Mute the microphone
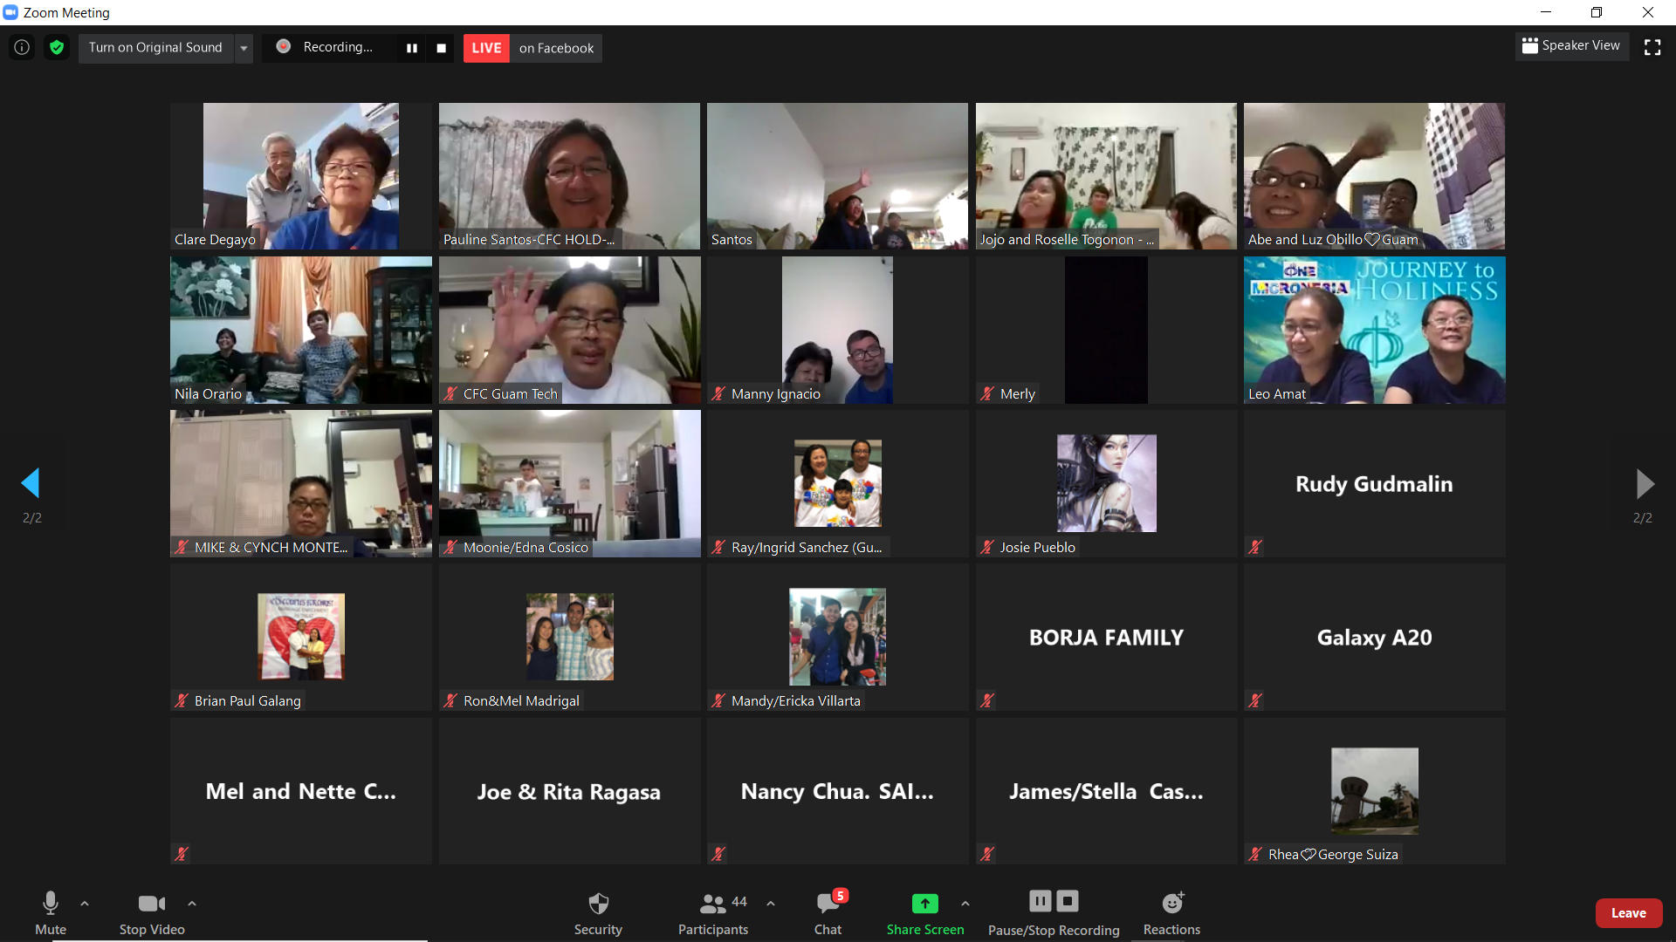This screenshot has width=1676, height=942. coord(51,912)
